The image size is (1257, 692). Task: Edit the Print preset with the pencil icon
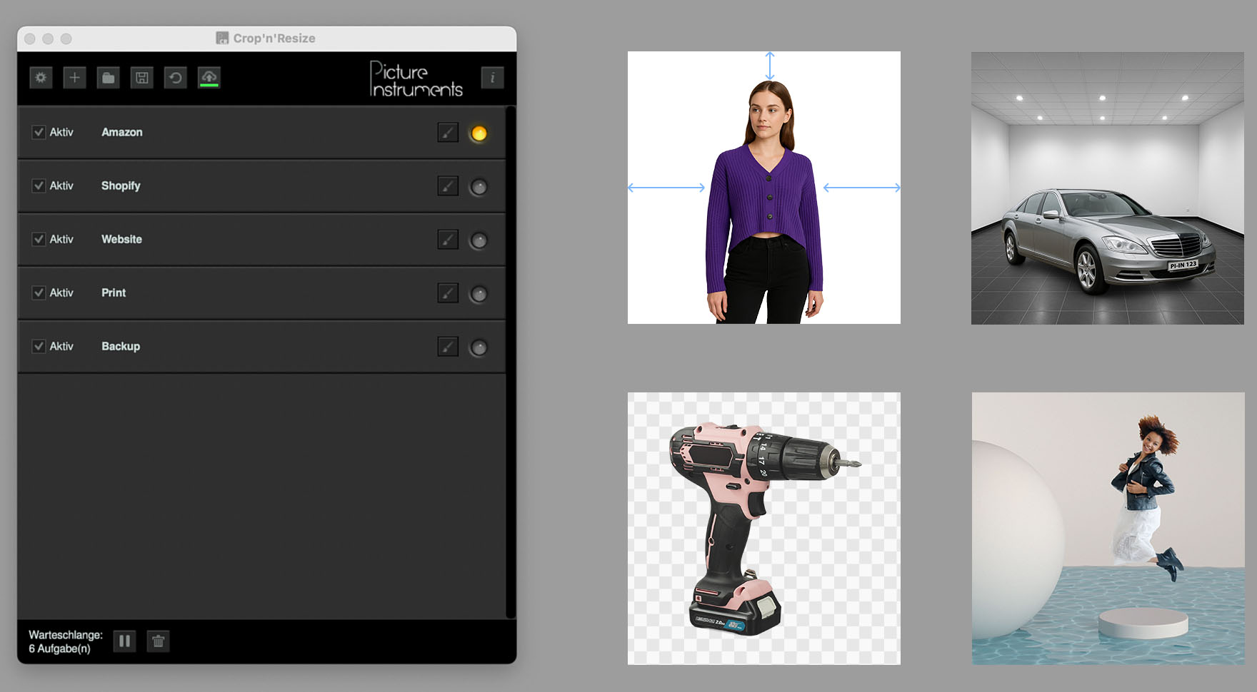[x=447, y=293]
